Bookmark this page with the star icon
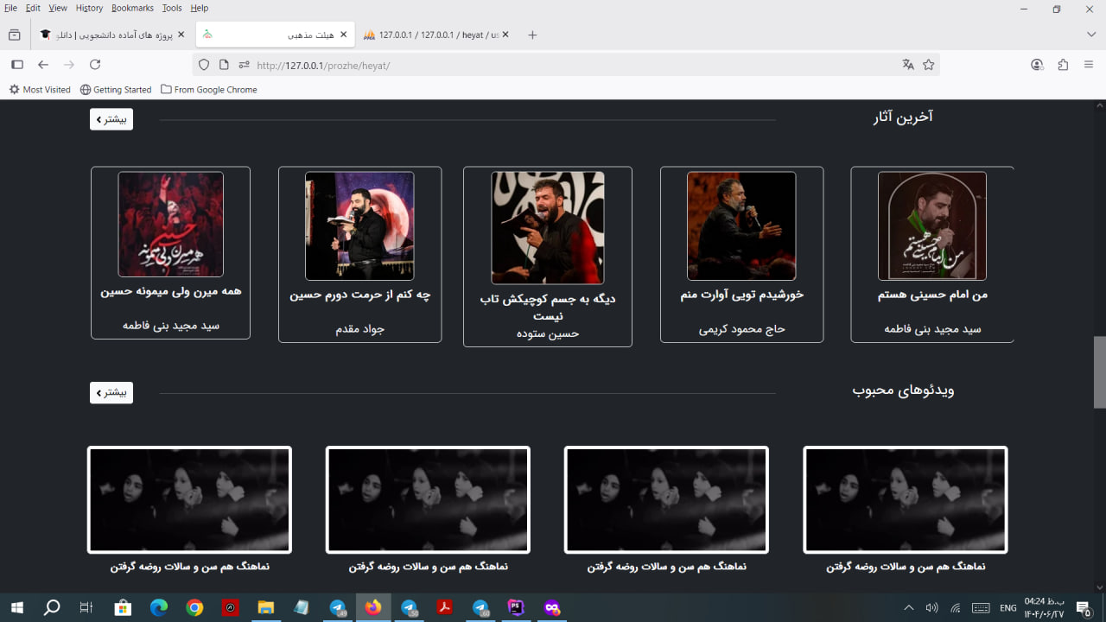Image resolution: width=1106 pixels, height=622 pixels. click(x=929, y=65)
